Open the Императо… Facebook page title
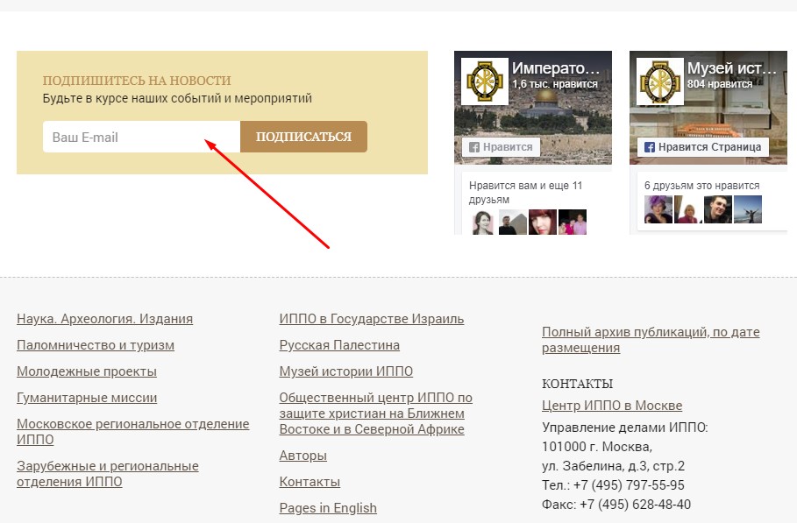Image resolution: width=797 pixels, height=523 pixels. click(x=556, y=68)
